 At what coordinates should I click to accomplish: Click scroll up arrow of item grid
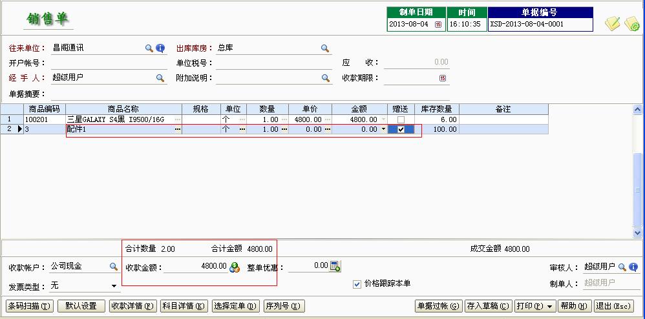(638, 109)
